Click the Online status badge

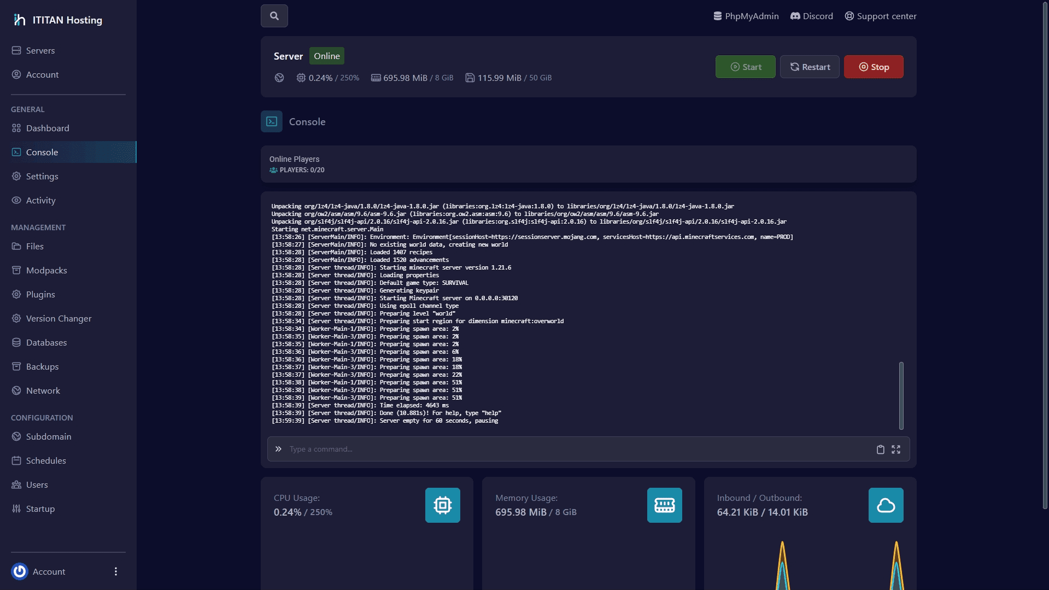327,56
